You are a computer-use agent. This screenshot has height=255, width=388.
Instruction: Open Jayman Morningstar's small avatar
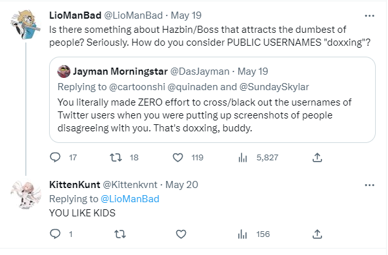click(64, 71)
